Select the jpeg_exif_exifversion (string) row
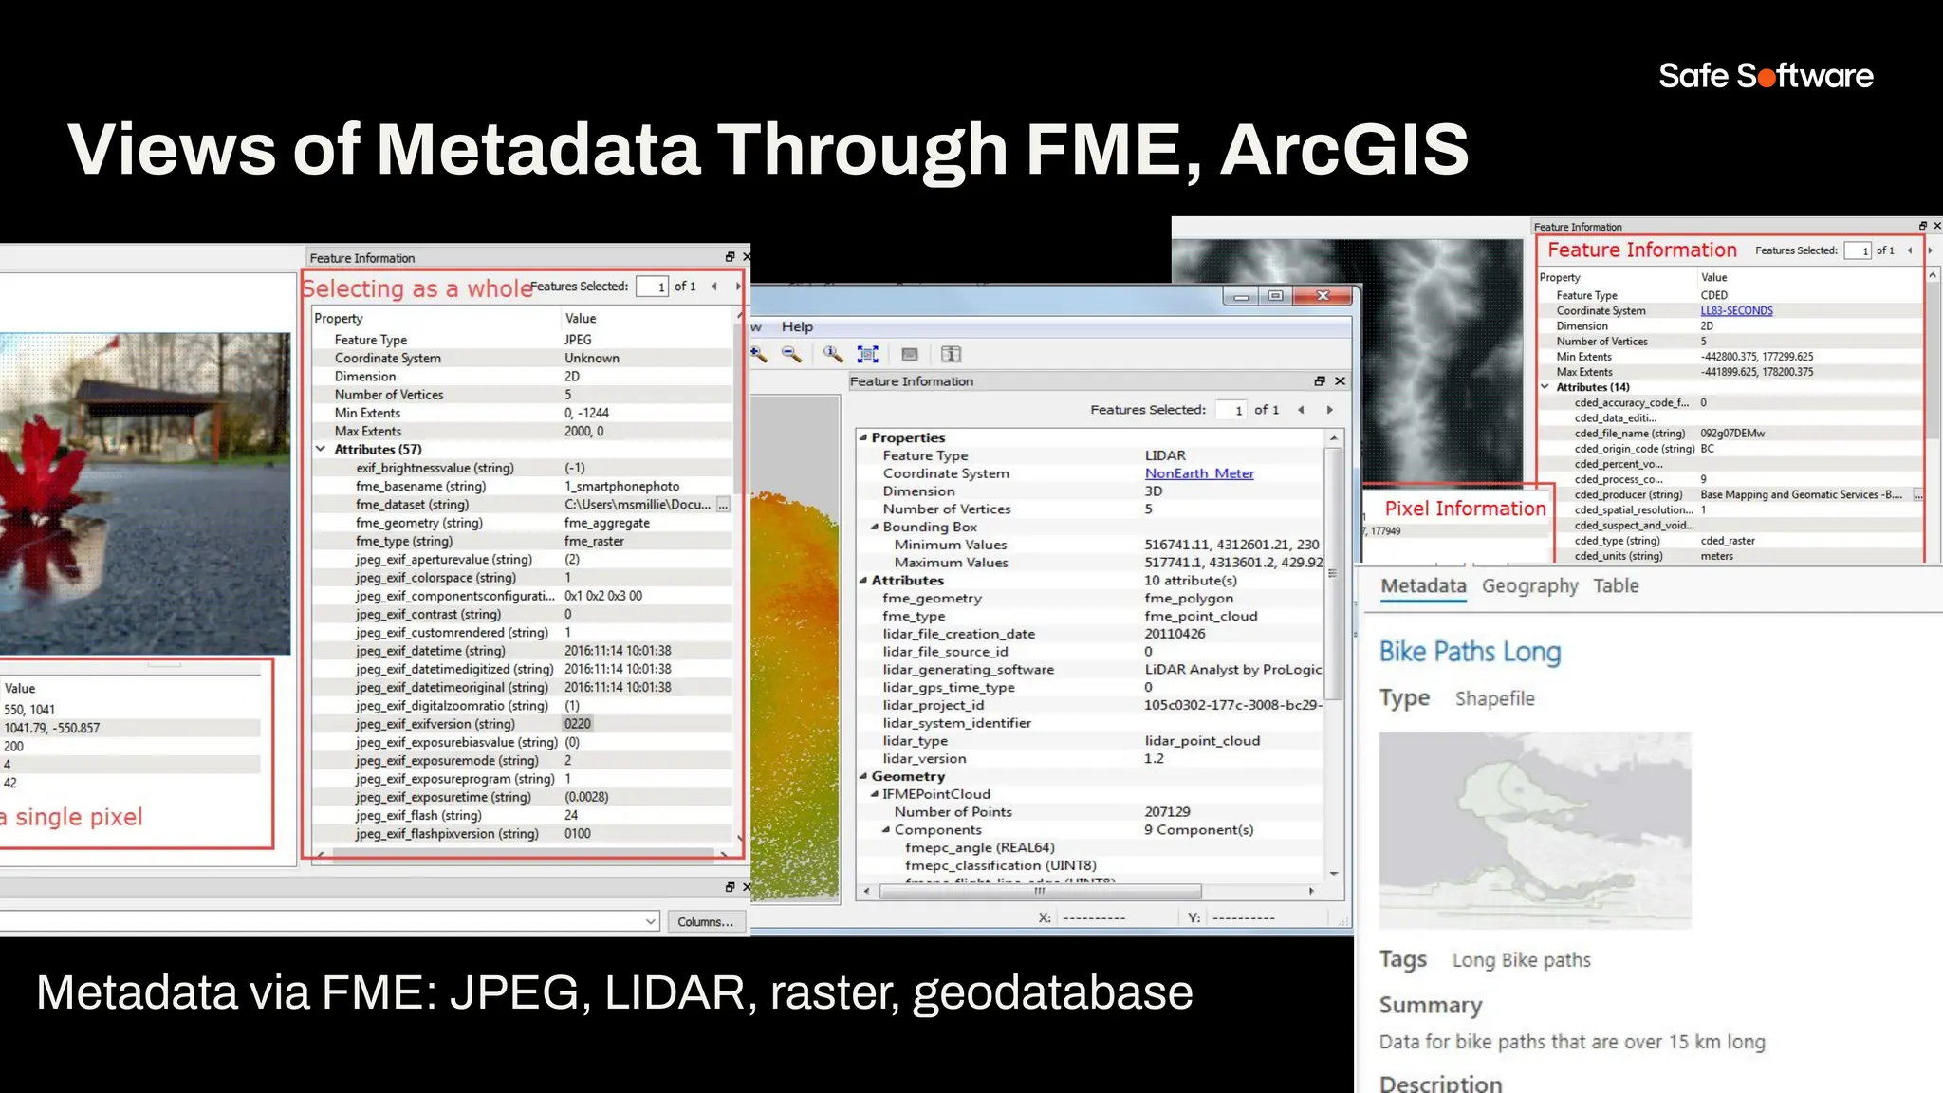 [x=523, y=724]
